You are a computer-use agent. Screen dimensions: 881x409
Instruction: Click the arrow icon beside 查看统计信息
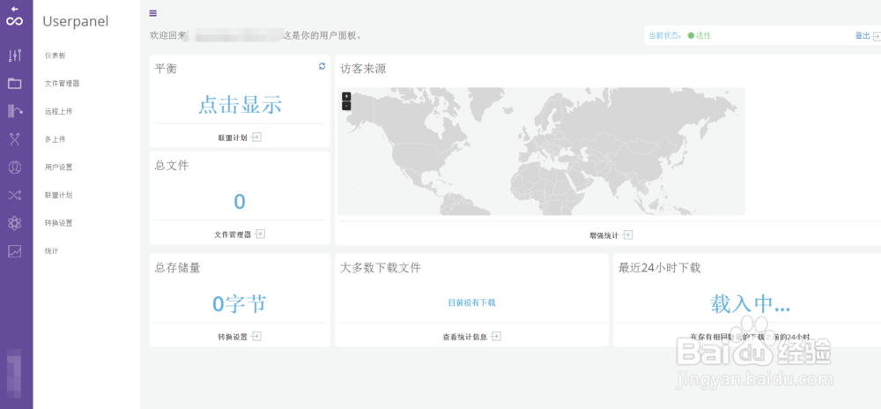click(x=495, y=337)
